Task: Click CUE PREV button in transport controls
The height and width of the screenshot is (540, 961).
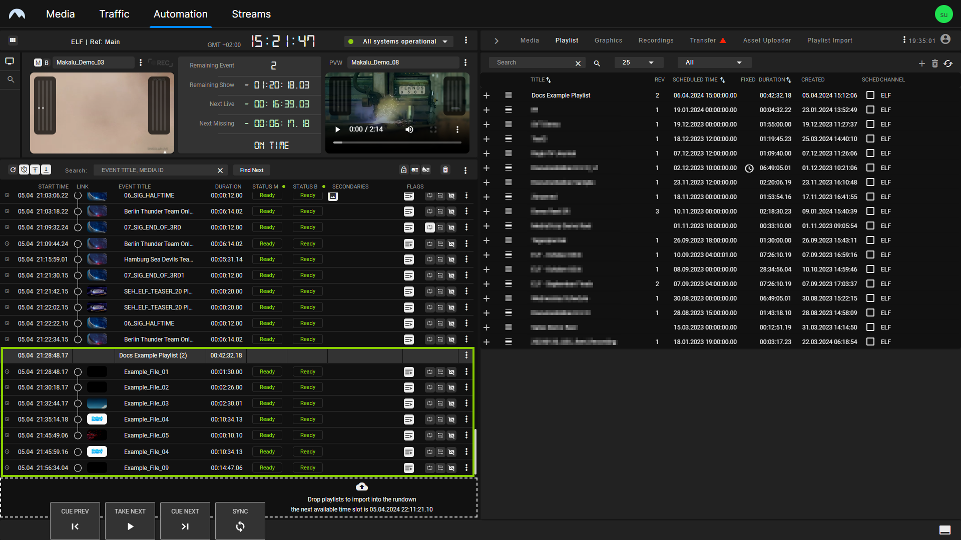Action: pos(75,520)
